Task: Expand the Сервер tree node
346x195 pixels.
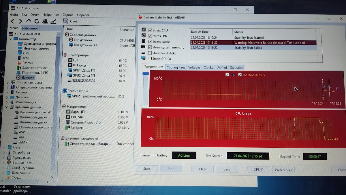Action: tap(8, 92)
